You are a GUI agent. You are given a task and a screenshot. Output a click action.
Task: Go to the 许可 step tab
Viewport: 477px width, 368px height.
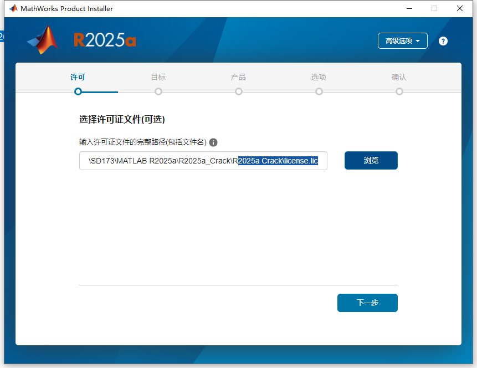pyautogui.click(x=78, y=77)
